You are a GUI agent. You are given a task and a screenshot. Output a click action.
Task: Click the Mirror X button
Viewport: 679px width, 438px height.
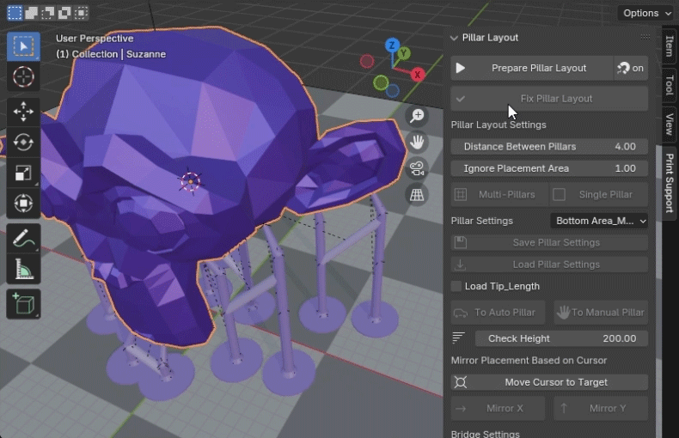[498, 408]
